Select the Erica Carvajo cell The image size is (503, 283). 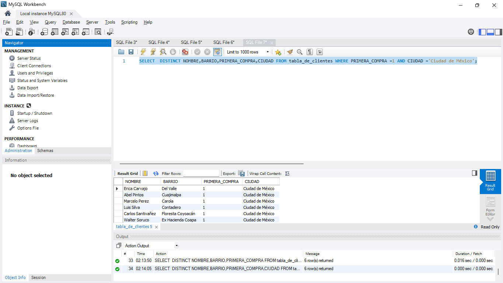[142, 189]
